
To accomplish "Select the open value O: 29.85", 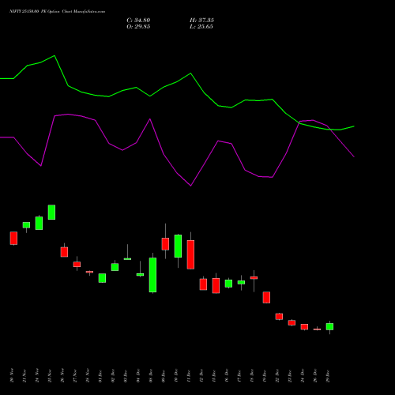I will (138, 26).
